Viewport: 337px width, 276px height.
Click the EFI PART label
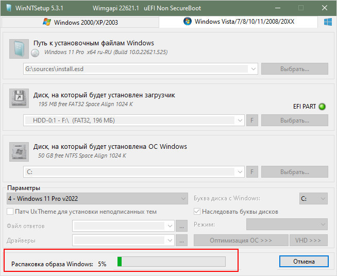pyautogui.click(x=305, y=107)
